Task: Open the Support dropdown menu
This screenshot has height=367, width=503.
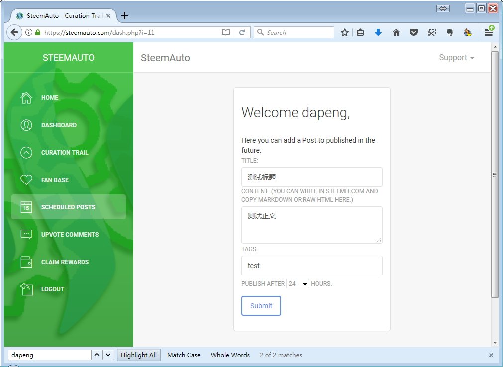Action: pos(456,57)
